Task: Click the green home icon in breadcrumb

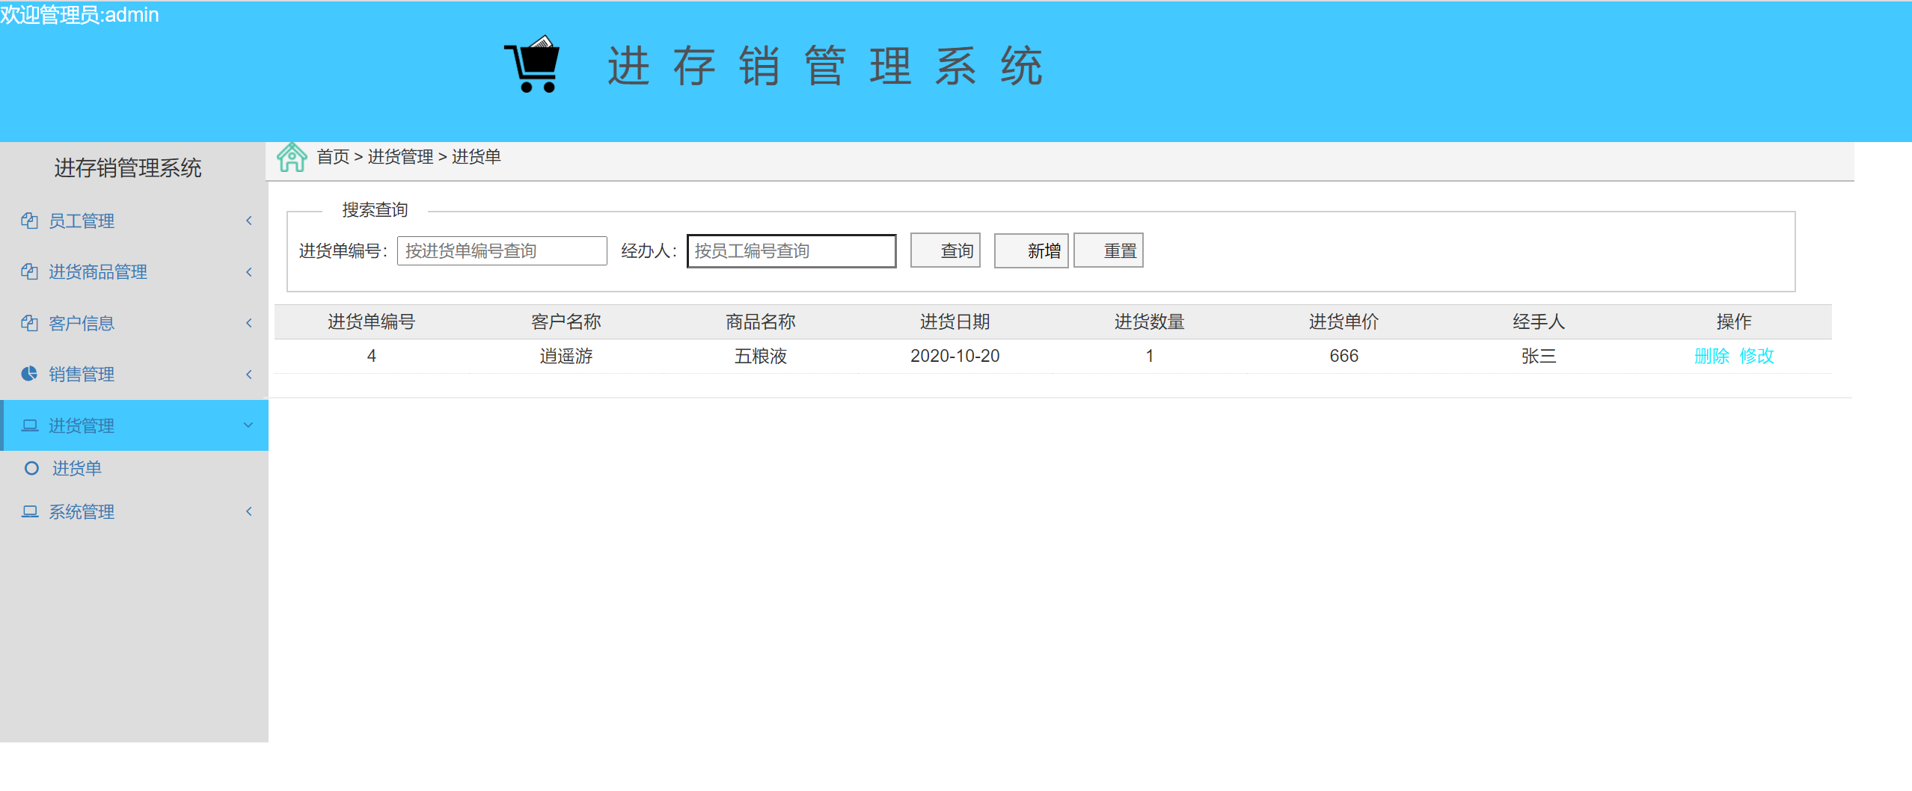Action: click(292, 157)
